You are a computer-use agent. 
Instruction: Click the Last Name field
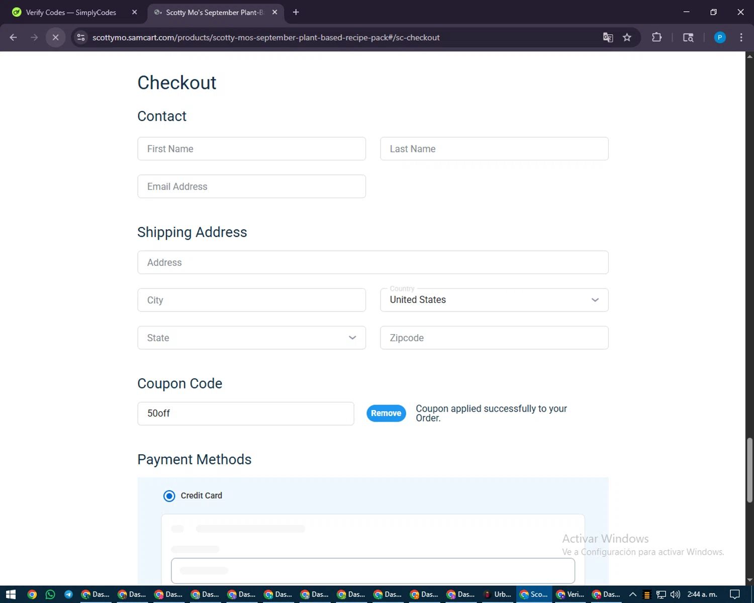494,149
